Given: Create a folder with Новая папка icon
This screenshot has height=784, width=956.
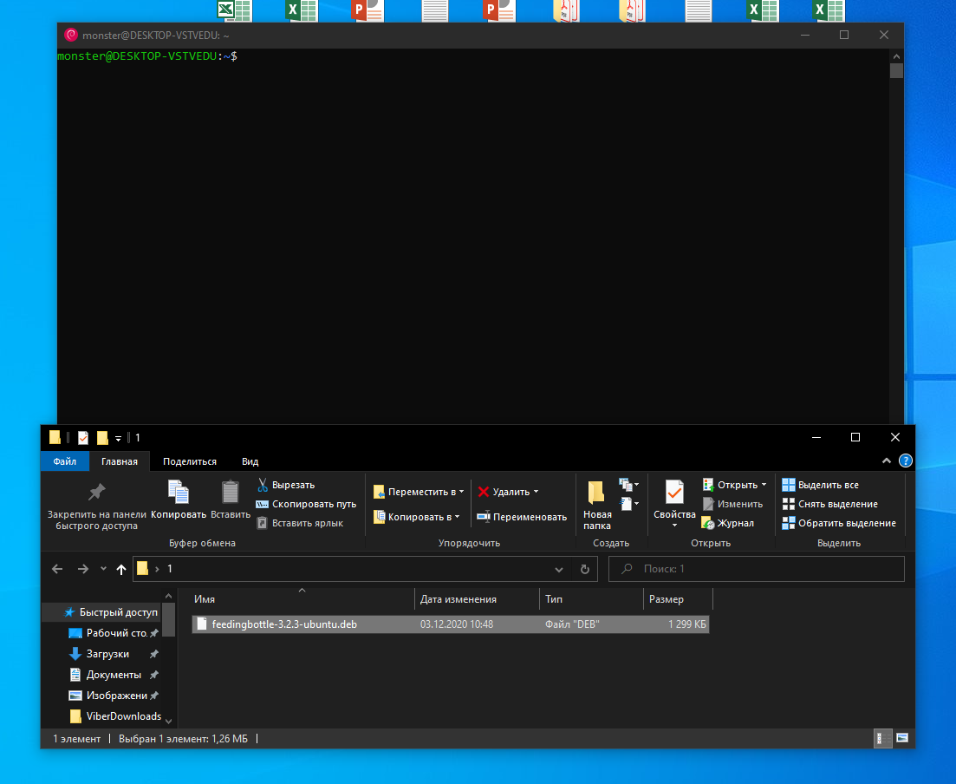Looking at the screenshot, I should [596, 493].
